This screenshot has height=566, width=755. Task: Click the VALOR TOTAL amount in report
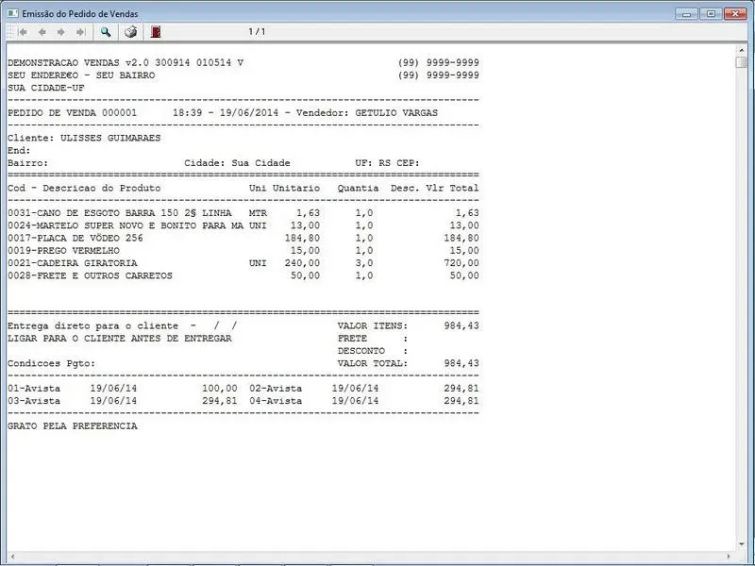pyautogui.click(x=461, y=363)
